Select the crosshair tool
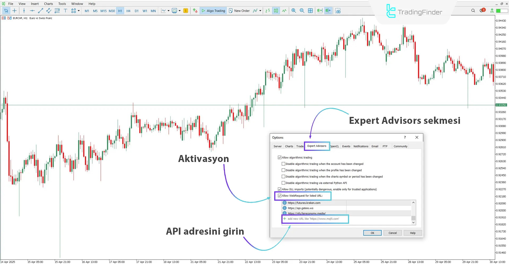The height and width of the screenshot is (264, 509). pos(14,11)
